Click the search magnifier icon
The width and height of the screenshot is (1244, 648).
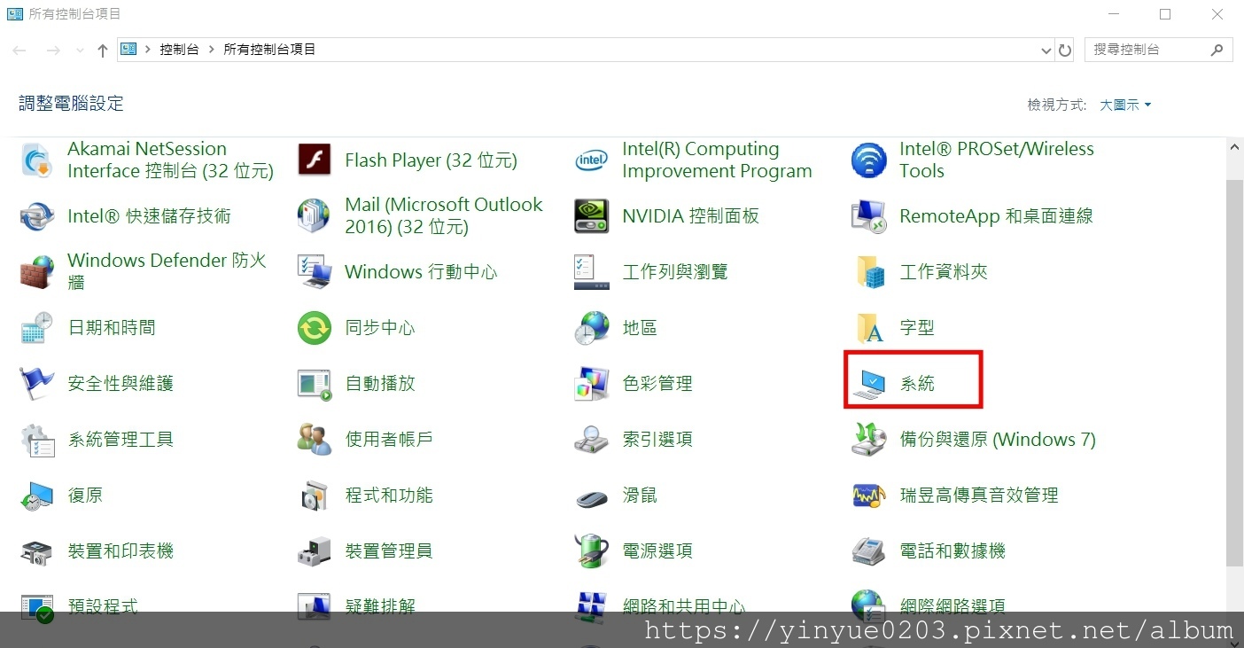(x=1217, y=50)
